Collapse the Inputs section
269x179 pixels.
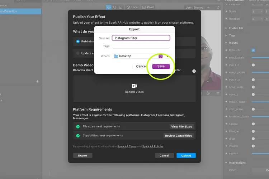(x=226, y=43)
